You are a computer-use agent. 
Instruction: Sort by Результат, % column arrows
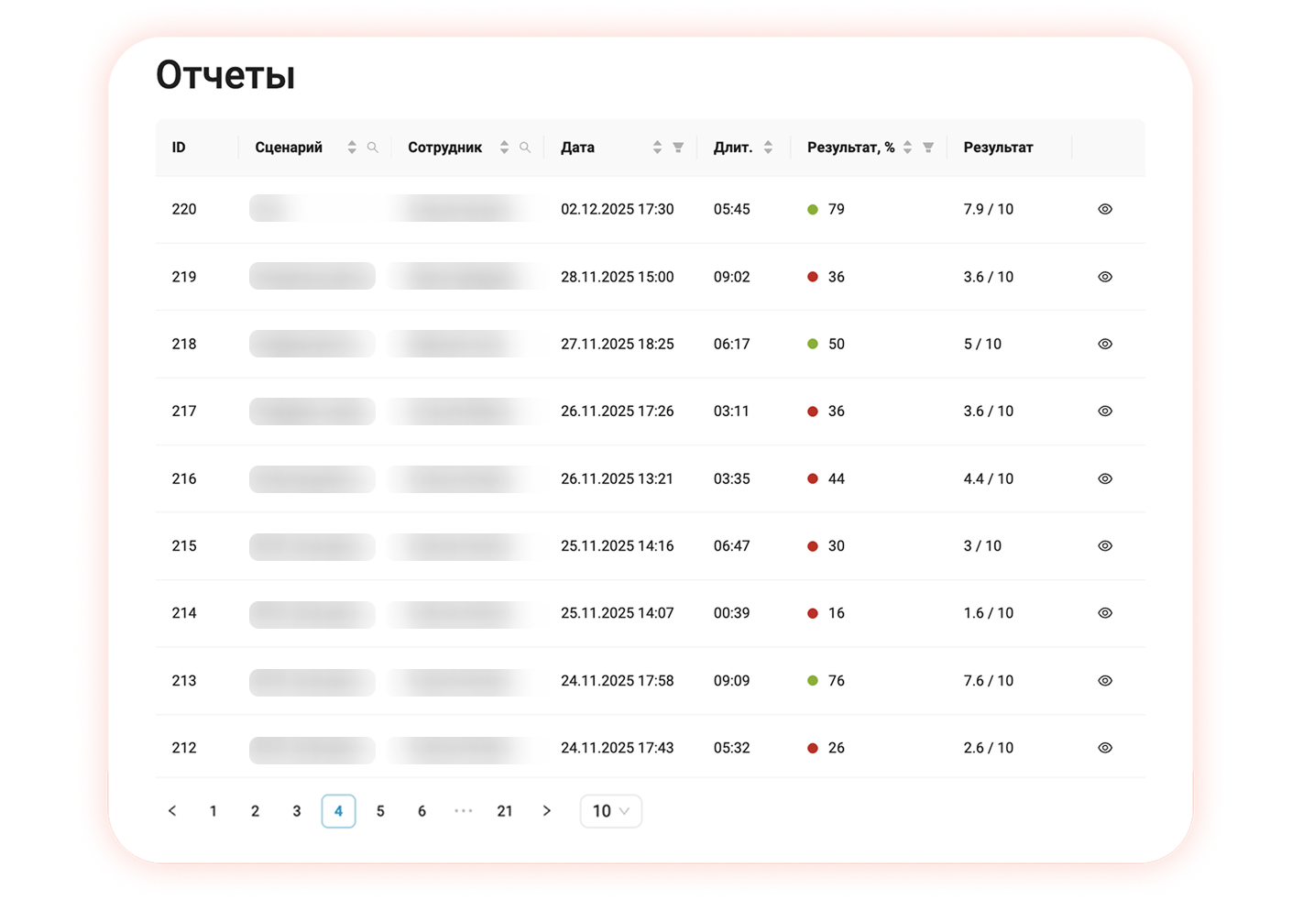[x=907, y=148]
